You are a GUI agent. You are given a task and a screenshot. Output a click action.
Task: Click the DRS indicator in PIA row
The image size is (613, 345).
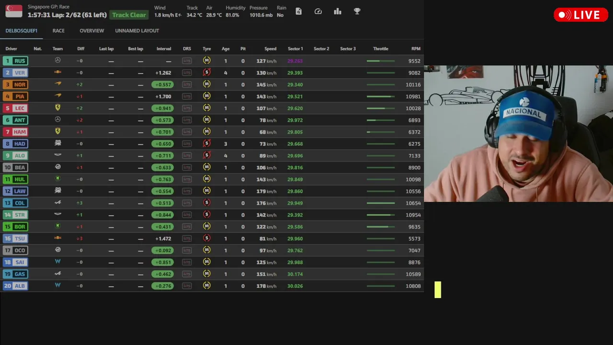coord(187,96)
